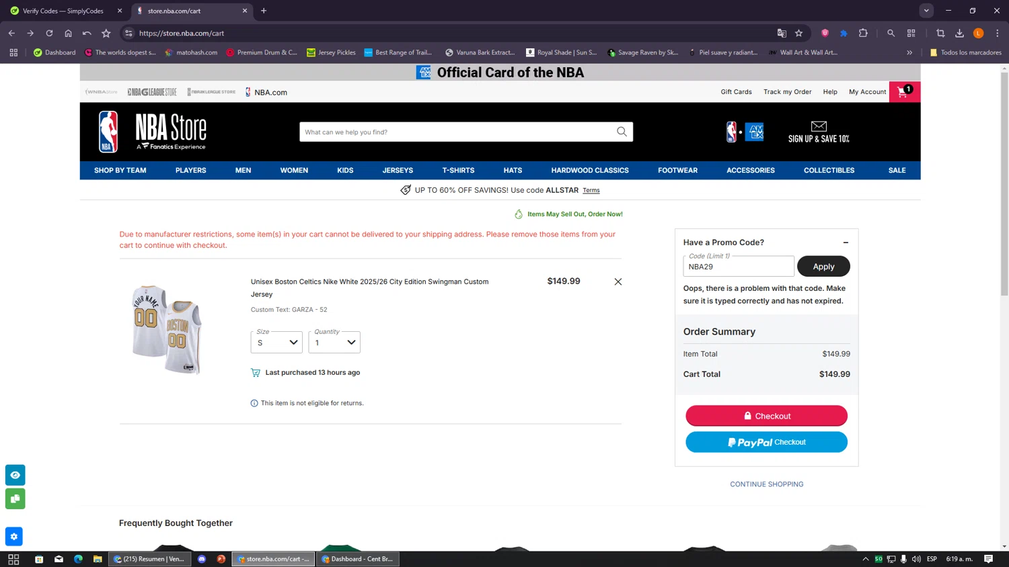This screenshot has height=567, width=1009.
Task: Open the browser home button
Action: point(68,33)
